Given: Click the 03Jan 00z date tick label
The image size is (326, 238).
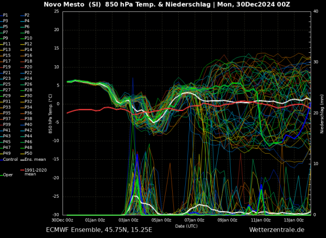Looking at the screenshot, I should 128,220.
